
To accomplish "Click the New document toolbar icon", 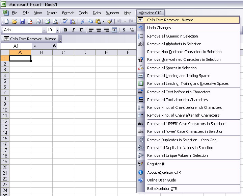I will (x=7, y=21).
